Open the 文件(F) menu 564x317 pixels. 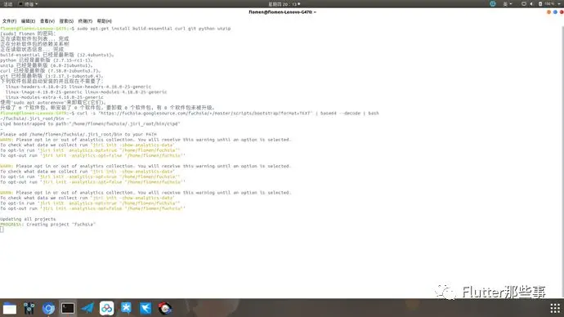[9, 21]
